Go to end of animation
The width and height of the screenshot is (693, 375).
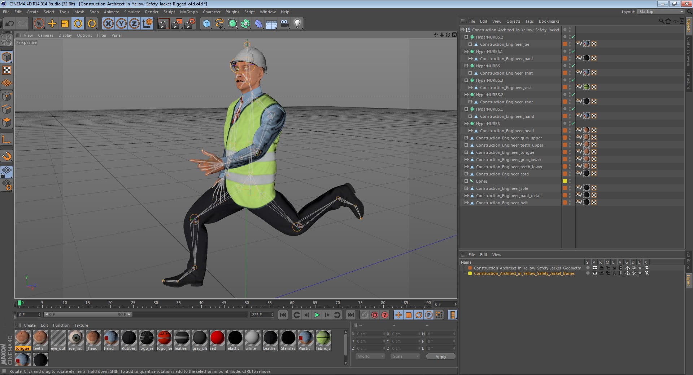[350, 315]
